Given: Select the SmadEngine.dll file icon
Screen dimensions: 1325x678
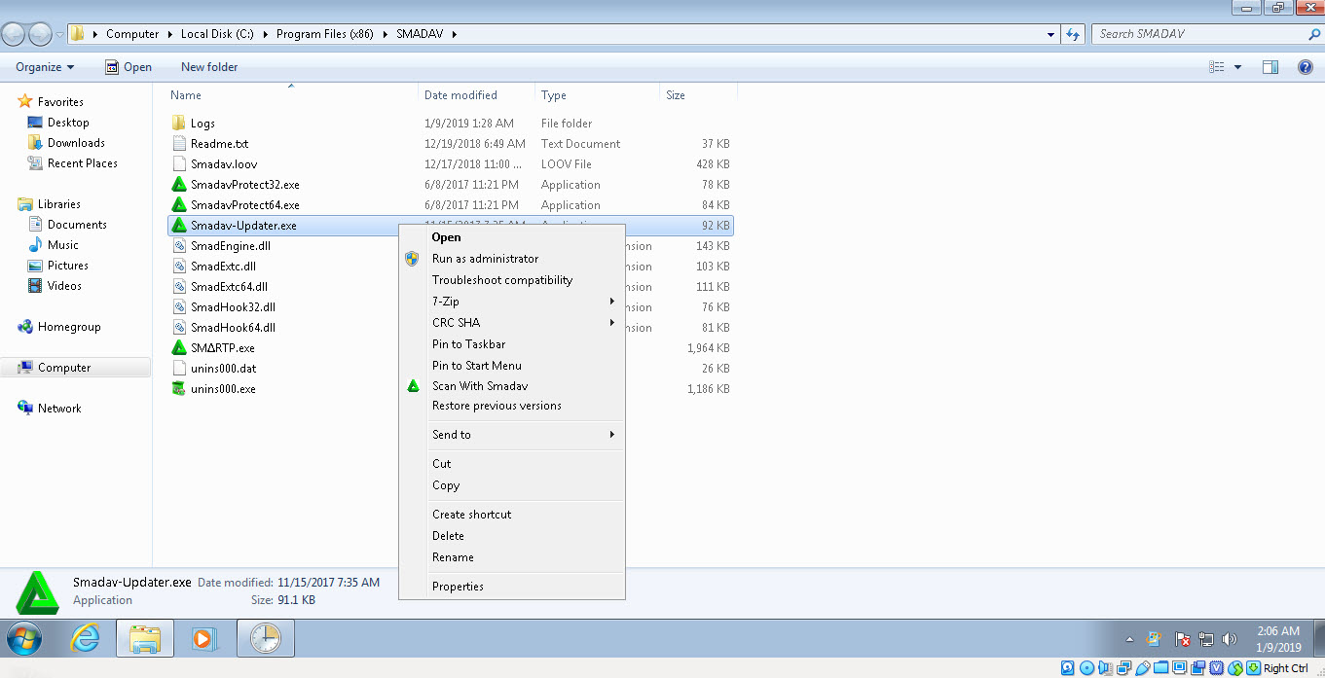Looking at the screenshot, I should point(179,246).
